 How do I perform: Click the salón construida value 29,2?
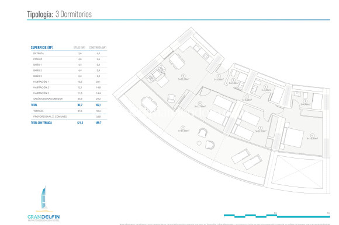[98, 99]
